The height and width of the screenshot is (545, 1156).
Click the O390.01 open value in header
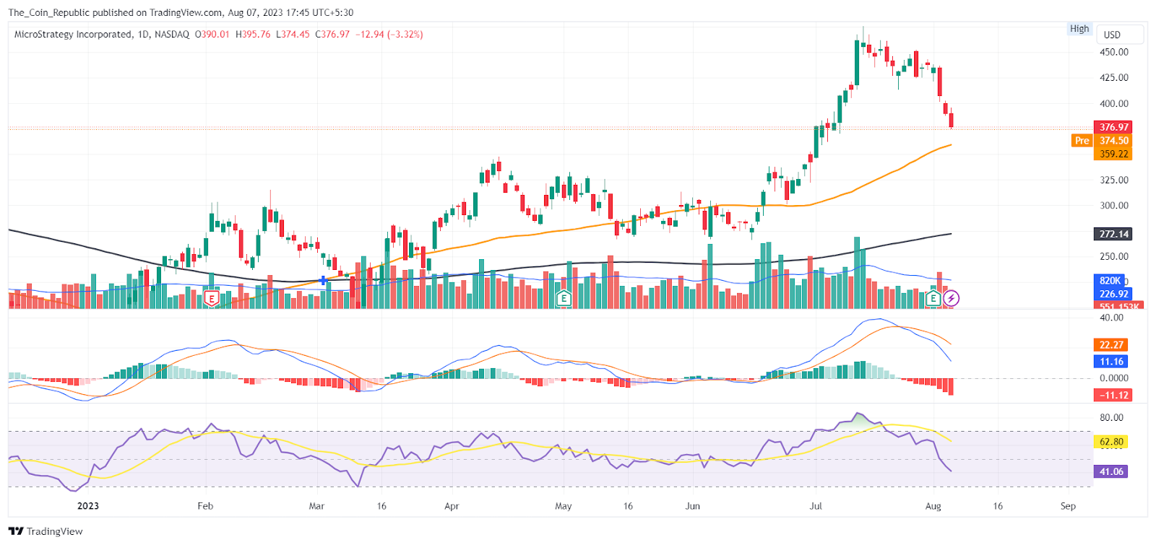212,34
